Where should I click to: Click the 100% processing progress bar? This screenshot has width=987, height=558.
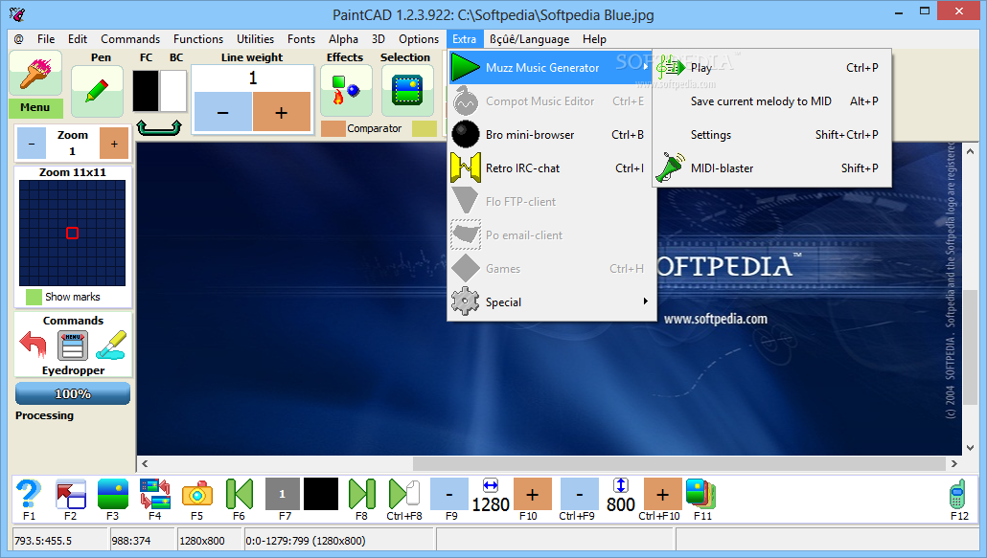coord(73,394)
